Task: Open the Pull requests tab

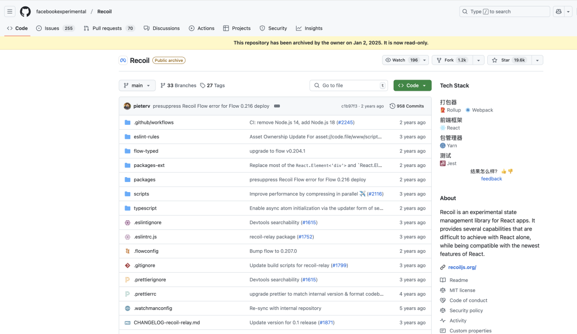Action: coord(110,28)
